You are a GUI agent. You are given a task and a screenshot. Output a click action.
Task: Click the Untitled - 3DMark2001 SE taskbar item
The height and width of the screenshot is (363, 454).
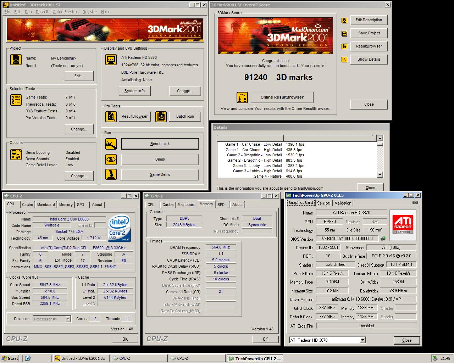pyautogui.click(x=81, y=358)
